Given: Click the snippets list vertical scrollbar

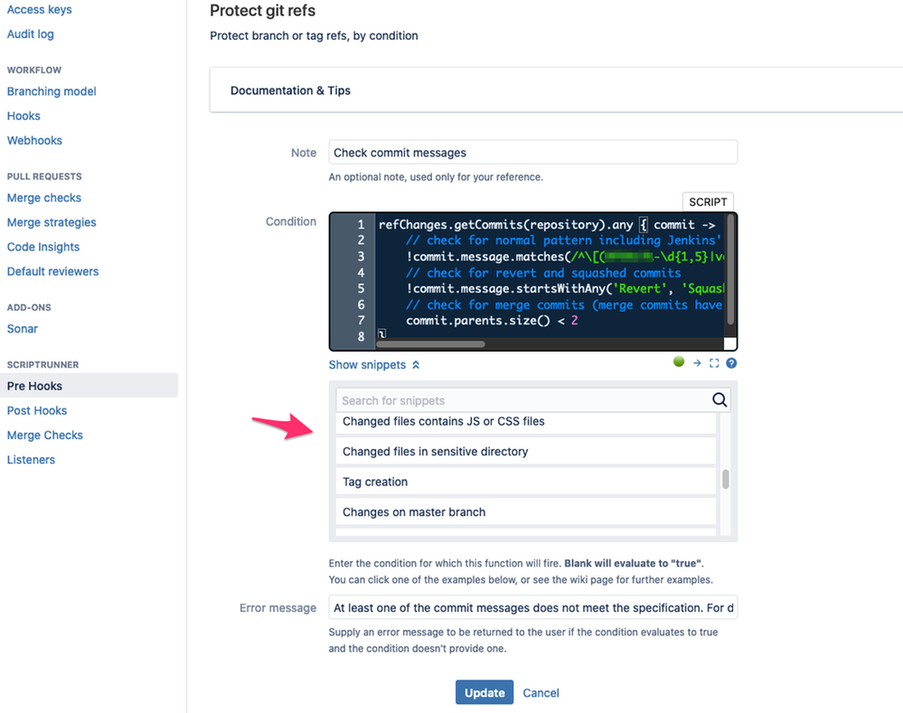Looking at the screenshot, I should coord(726,479).
